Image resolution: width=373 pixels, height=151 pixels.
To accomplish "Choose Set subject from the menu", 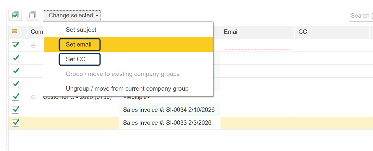I will (x=81, y=30).
